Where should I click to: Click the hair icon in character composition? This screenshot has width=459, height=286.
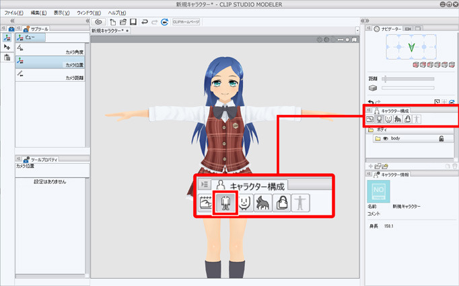(x=398, y=120)
